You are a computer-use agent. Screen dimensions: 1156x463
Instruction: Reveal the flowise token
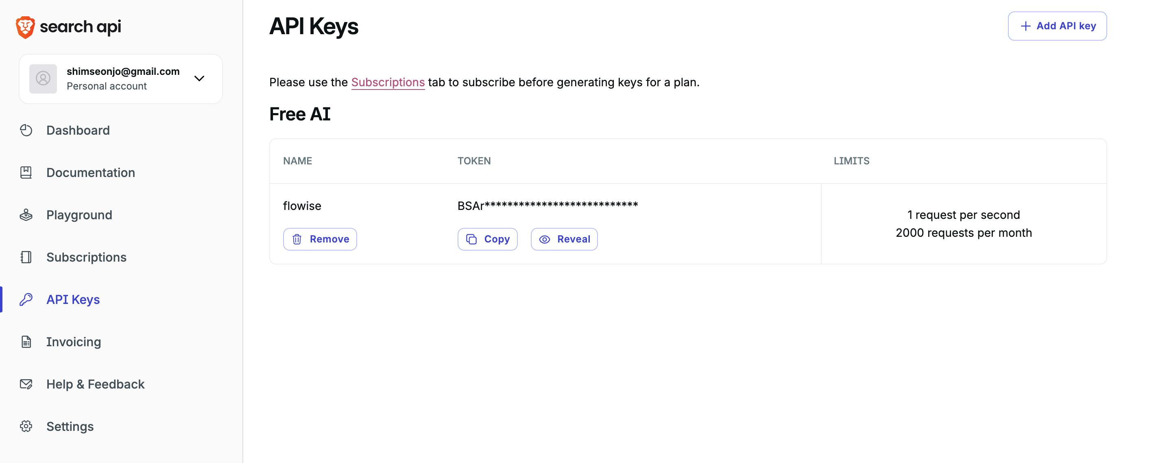tap(564, 239)
